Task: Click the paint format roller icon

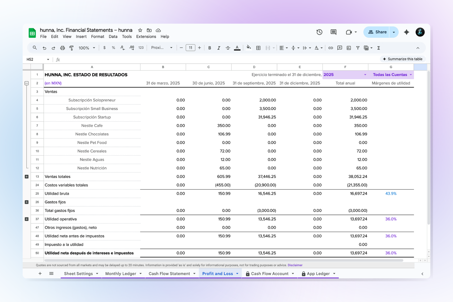Action: 71,48
